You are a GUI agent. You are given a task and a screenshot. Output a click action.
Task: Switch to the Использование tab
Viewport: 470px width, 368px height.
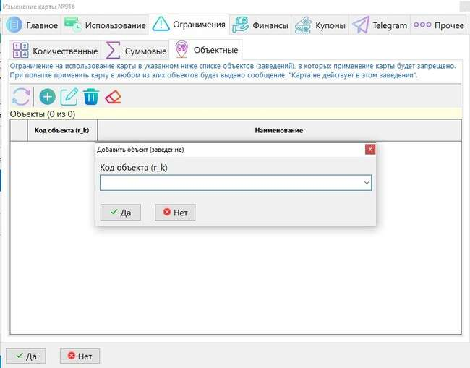point(105,25)
